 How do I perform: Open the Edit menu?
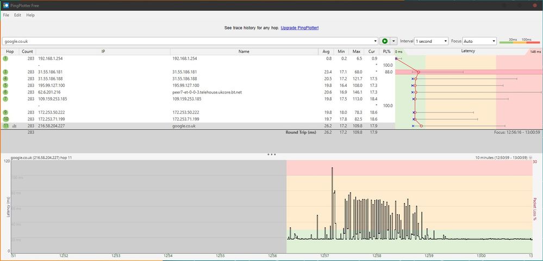click(x=17, y=15)
